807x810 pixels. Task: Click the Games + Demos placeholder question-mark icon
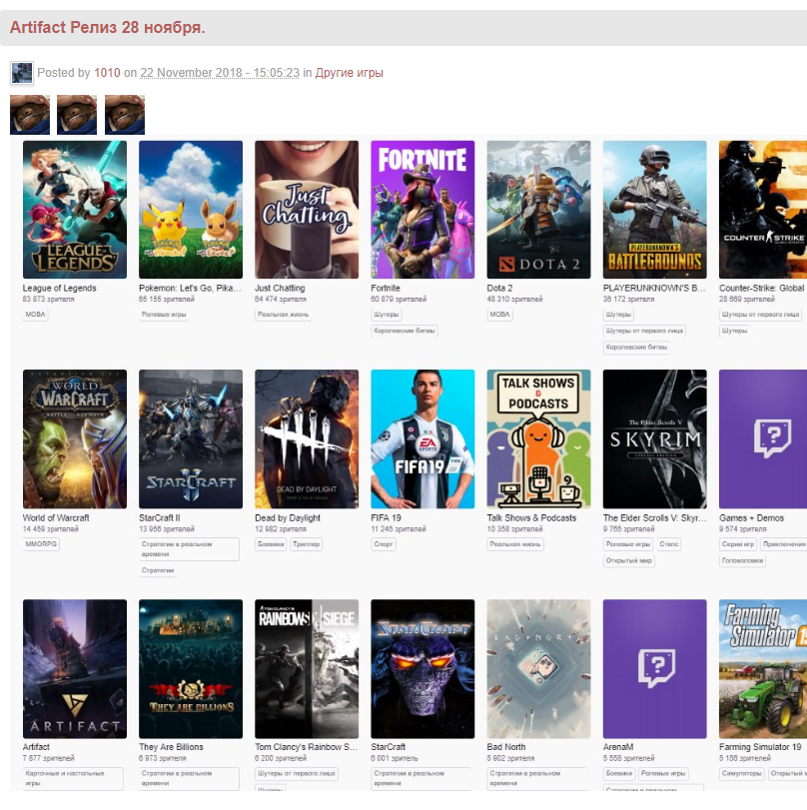pos(772,438)
